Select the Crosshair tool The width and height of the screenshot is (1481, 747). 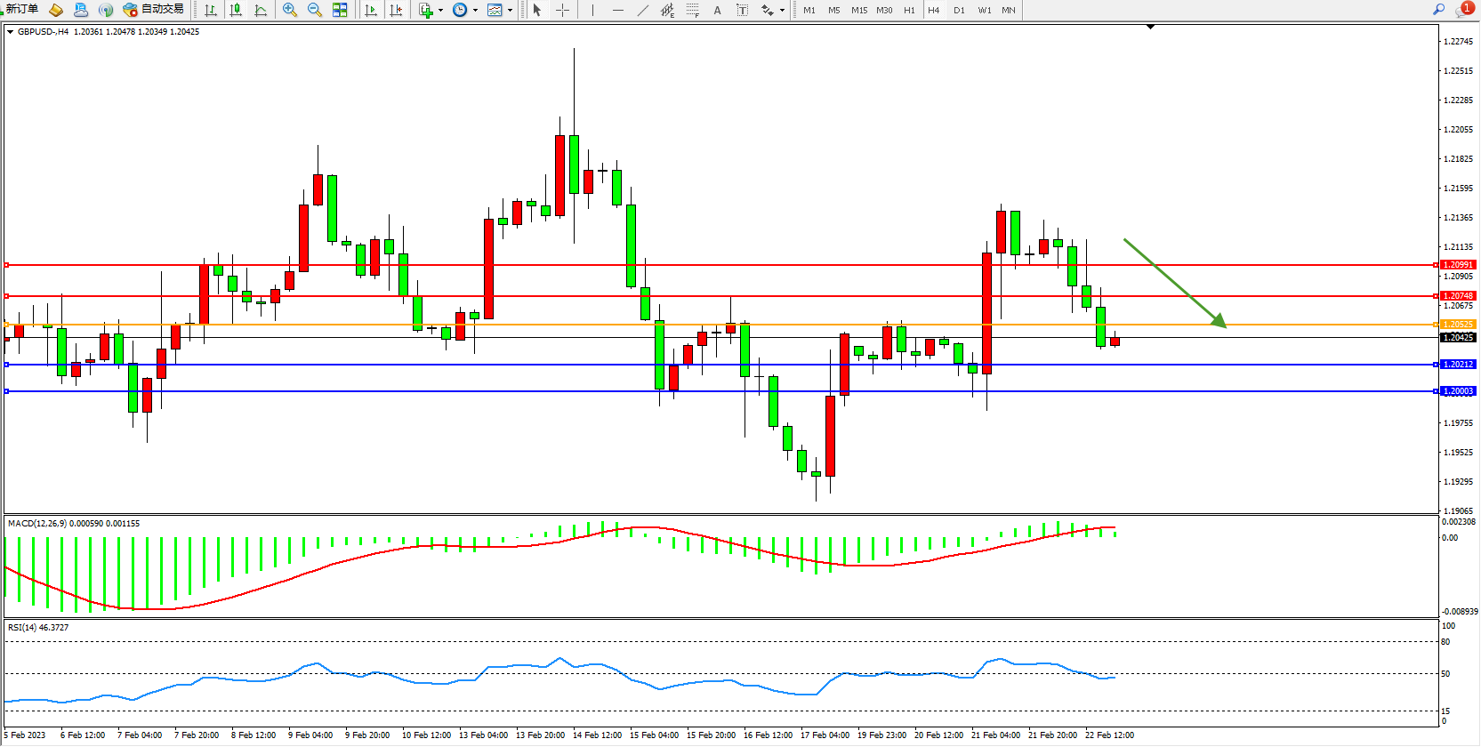click(x=562, y=10)
